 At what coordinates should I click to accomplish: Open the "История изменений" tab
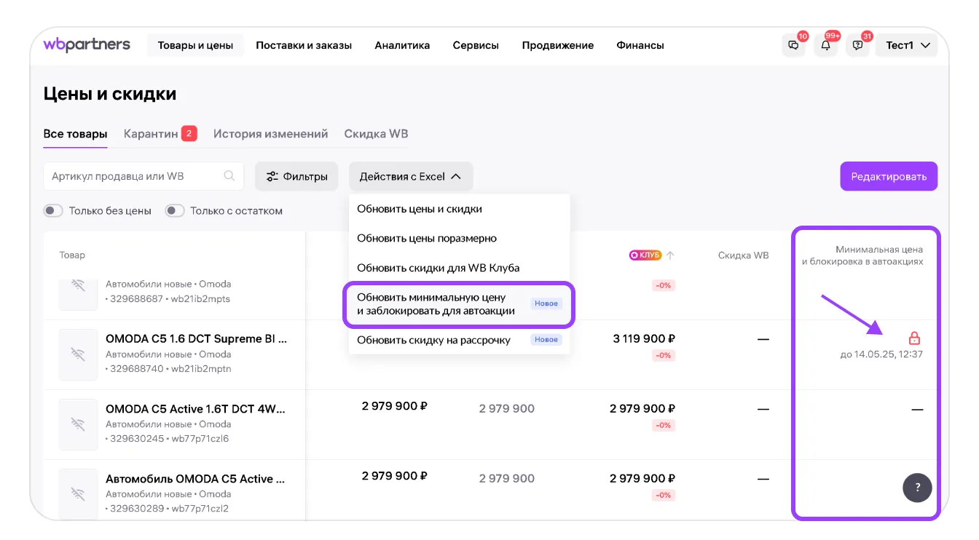point(270,134)
